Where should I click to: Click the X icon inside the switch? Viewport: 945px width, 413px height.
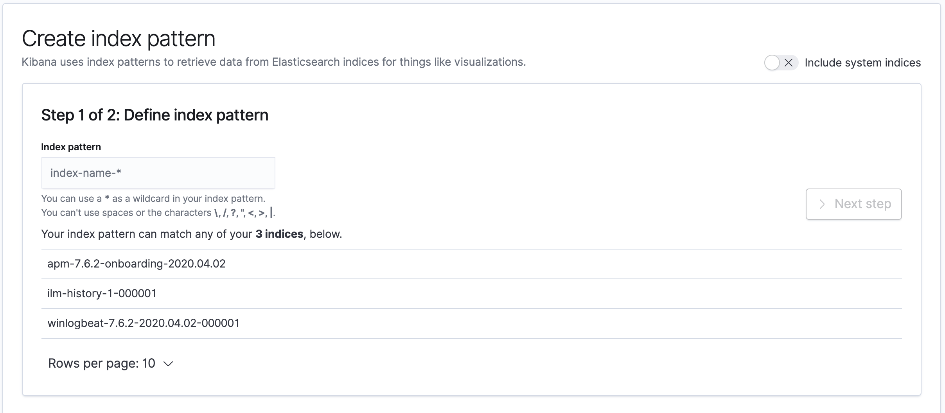[789, 63]
